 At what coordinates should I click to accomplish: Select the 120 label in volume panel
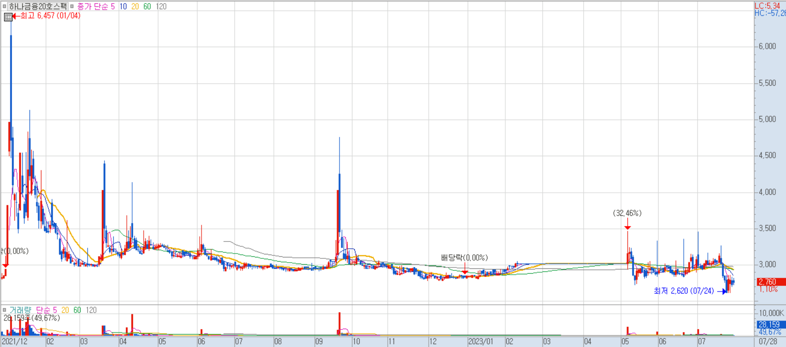tap(91, 310)
